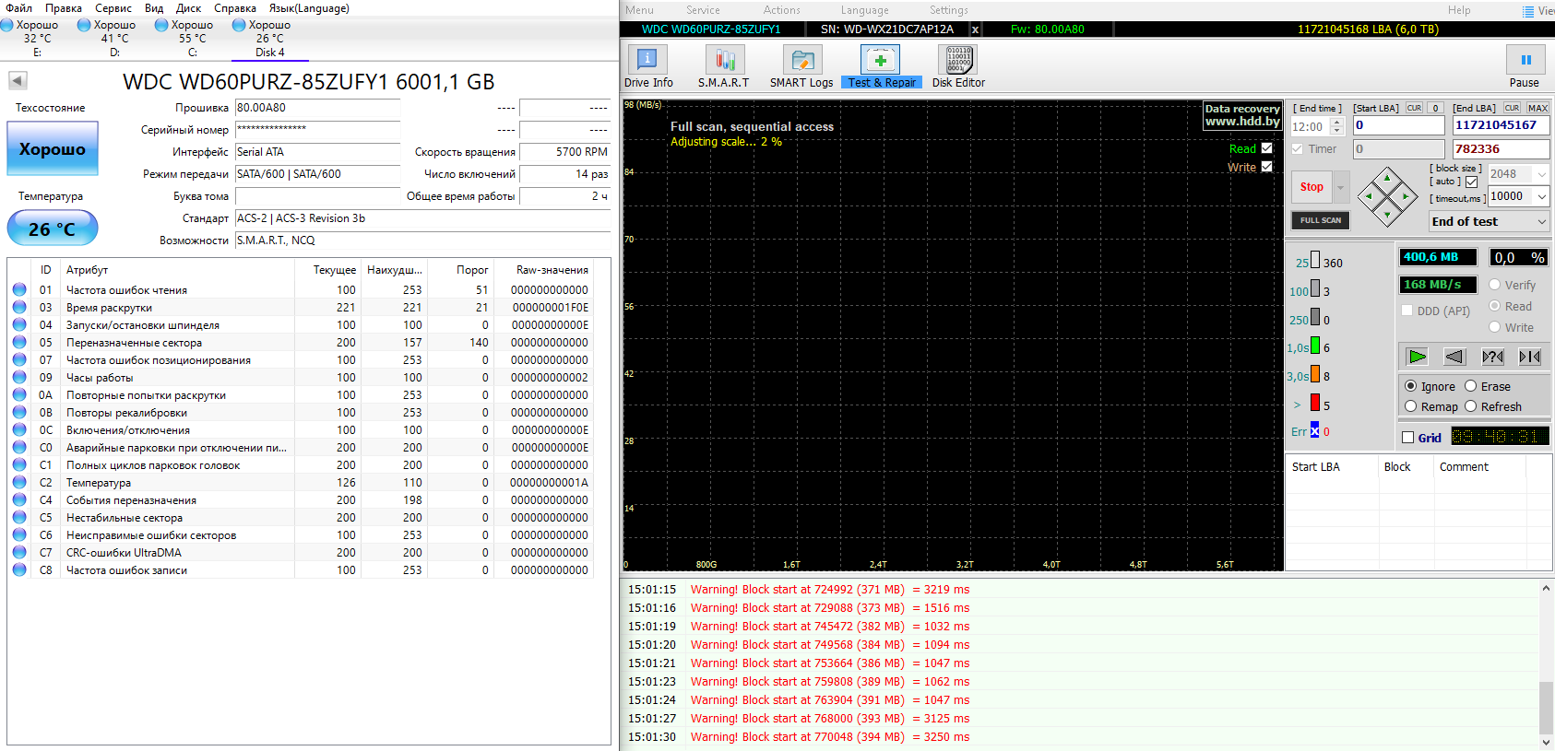Screen dimensions: 1555x751
Task: Click the red slow block color swatch
Action: [x=1315, y=403]
